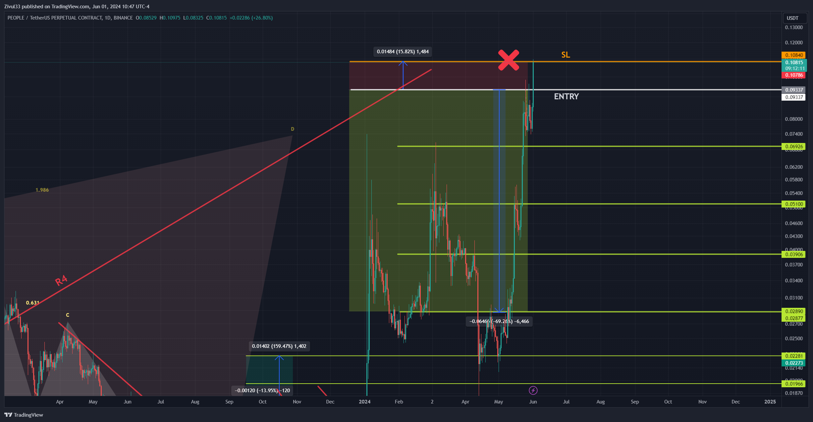Image resolution: width=813 pixels, height=422 pixels.
Task: Click the PEOPLE / TetherUS symbol title
Action: pyautogui.click(x=70, y=18)
